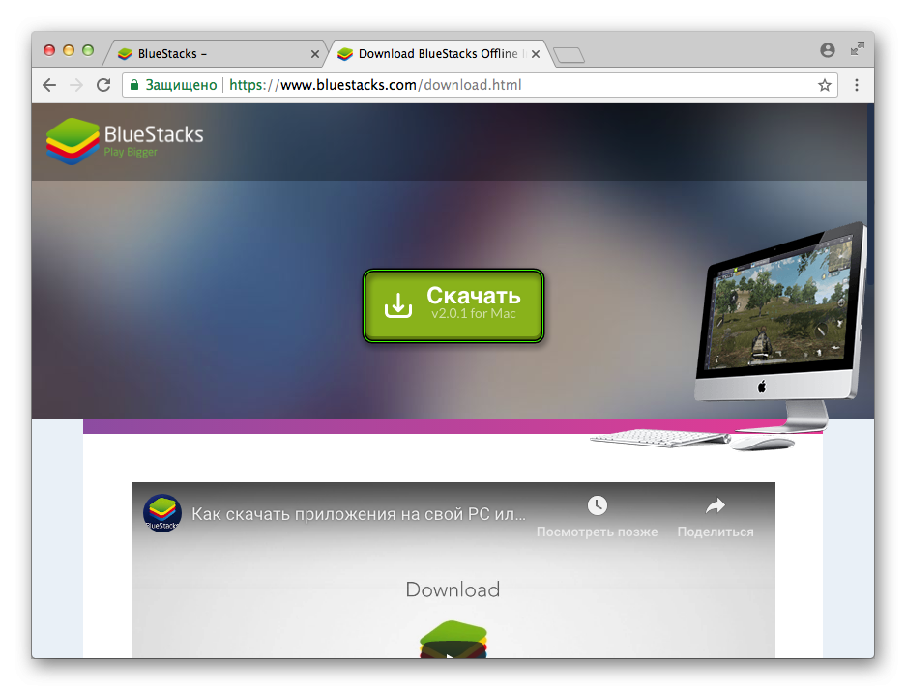Switch to the "BlueStacks –" tab
Viewport: 906px width, 690px height.
214,54
